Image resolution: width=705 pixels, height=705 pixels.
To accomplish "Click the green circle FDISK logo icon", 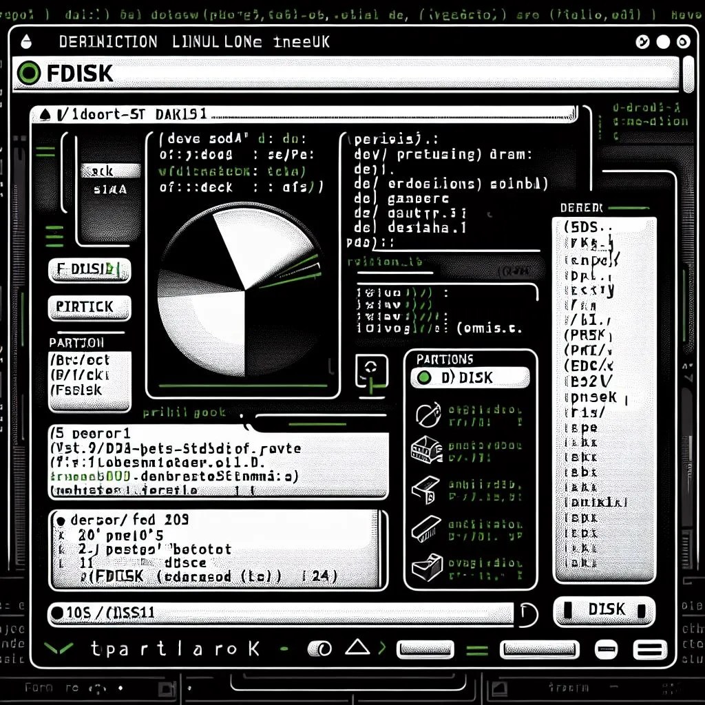I will (x=29, y=73).
